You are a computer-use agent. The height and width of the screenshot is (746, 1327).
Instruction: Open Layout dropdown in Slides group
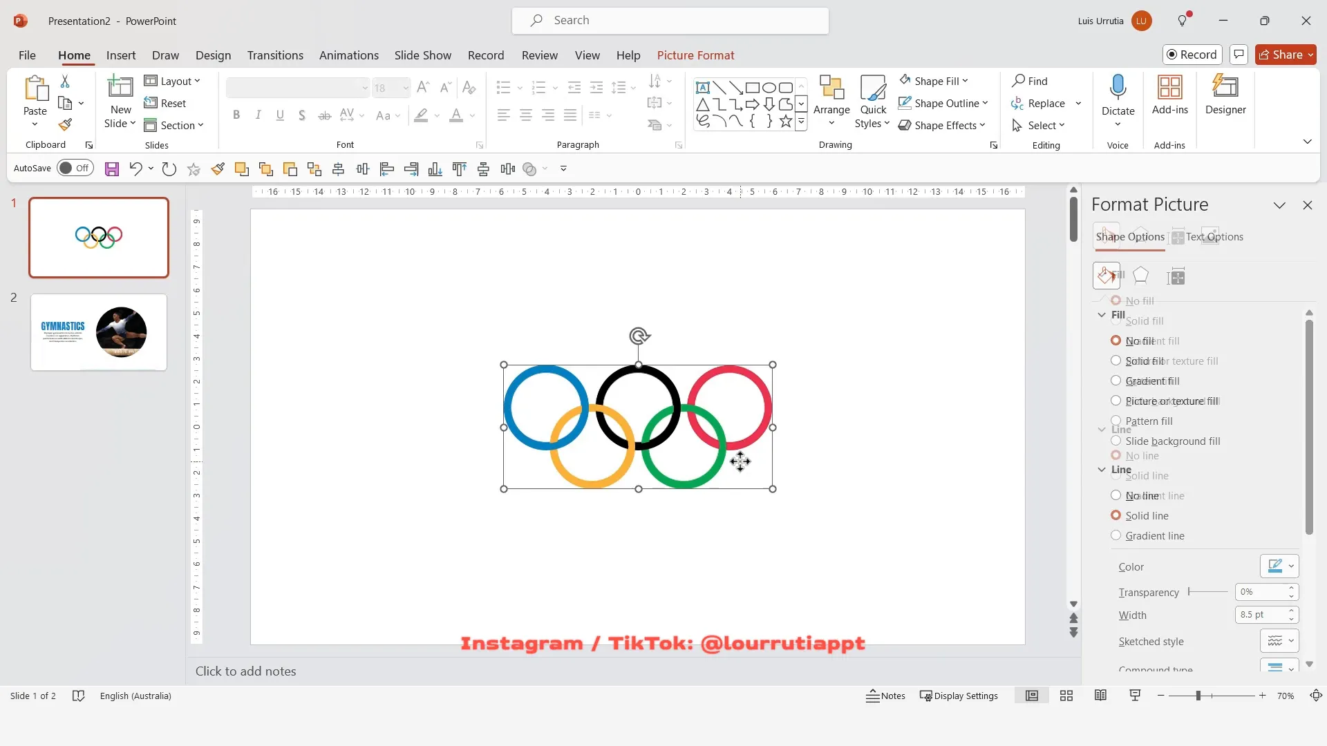(172, 81)
